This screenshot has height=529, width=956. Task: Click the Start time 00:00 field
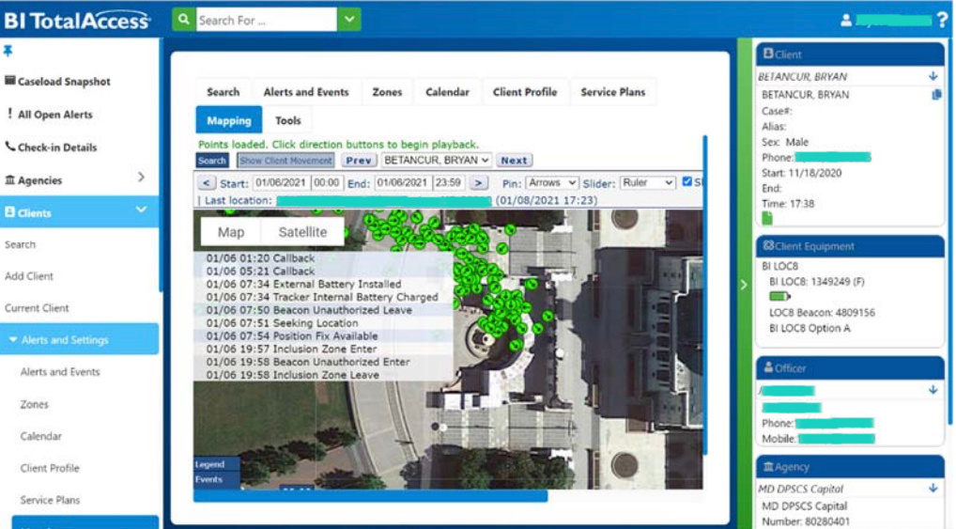coord(326,182)
